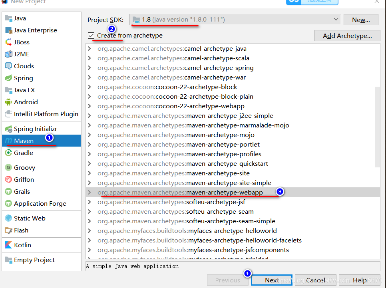This screenshot has height=288, width=386.
Task: Select maven-archetype-webapp row
Action: click(233, 192)
